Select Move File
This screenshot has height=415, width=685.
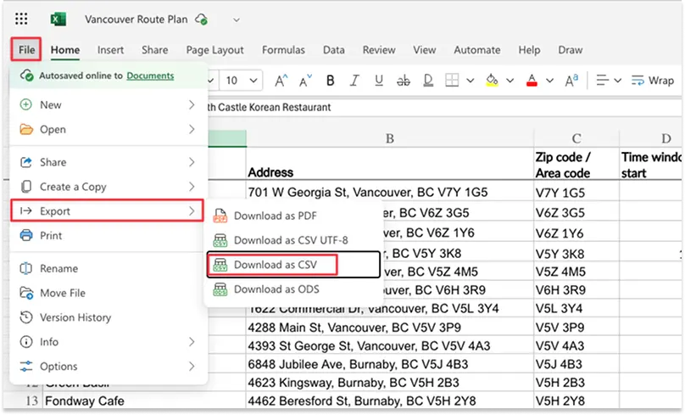point(108,293)
